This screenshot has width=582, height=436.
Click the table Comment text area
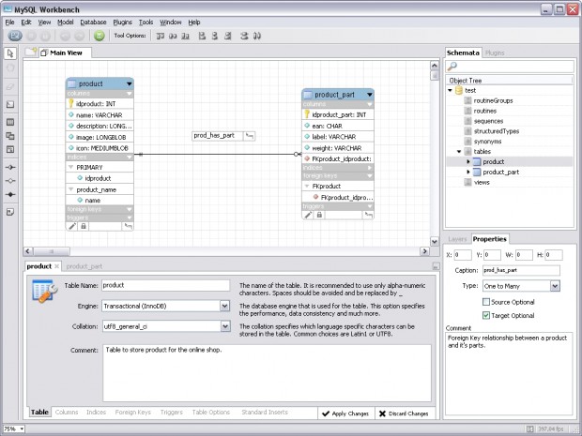267,372
